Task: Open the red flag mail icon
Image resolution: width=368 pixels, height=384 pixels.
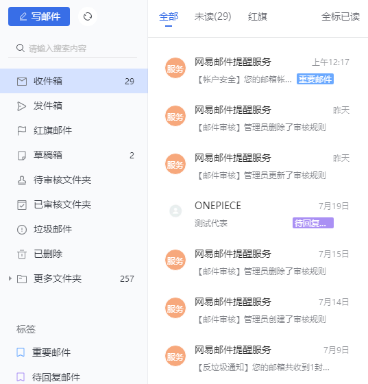Action: click(x=22, y=130)
